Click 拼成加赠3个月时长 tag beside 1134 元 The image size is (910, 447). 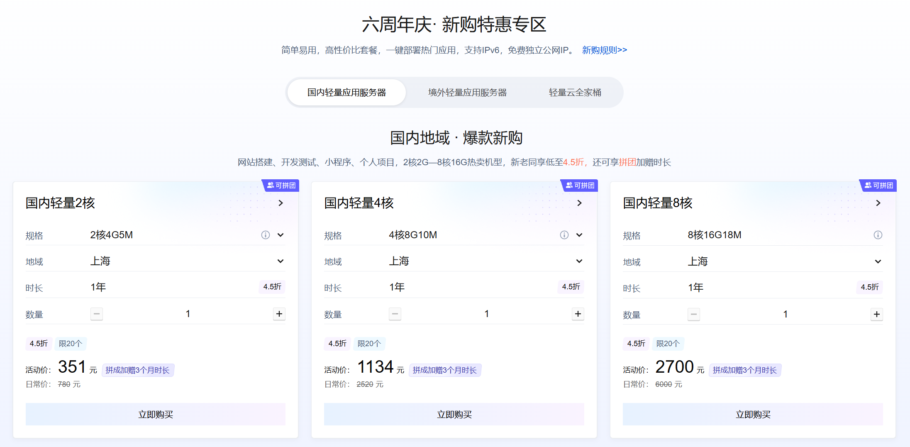pos(445,370)
